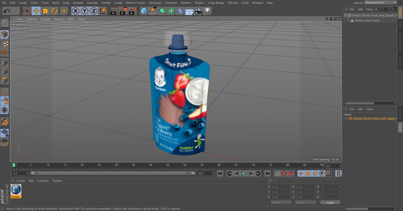Open the Objects side tab
403x211 pixels.
400,13
